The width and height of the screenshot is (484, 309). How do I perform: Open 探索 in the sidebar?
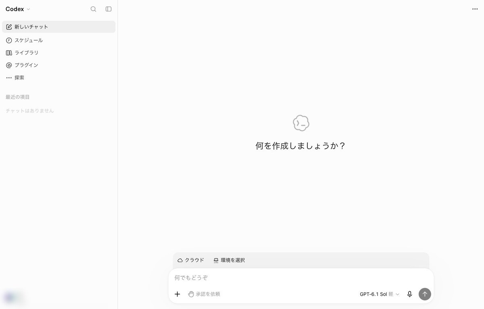59,77
